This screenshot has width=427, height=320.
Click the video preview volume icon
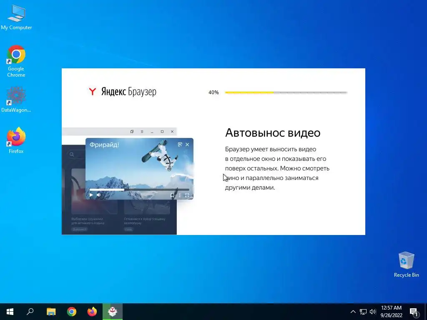click(x=98, y=195)
